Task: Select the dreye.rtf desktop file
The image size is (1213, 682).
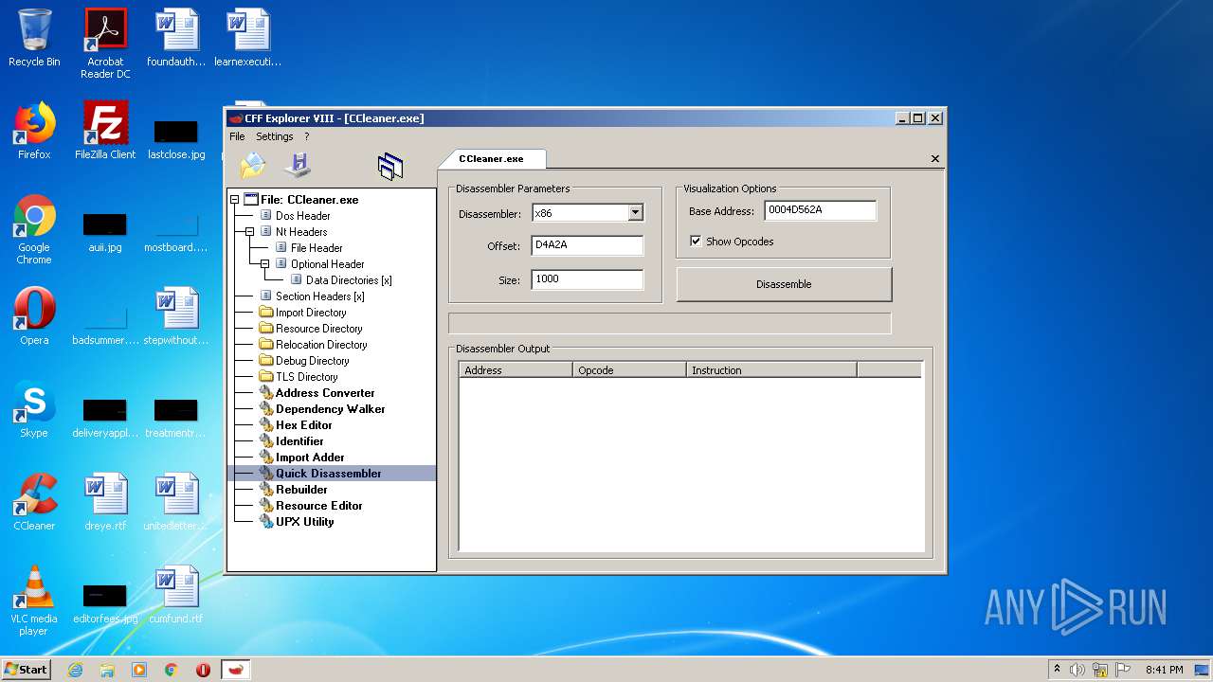Action: [105, 502]
